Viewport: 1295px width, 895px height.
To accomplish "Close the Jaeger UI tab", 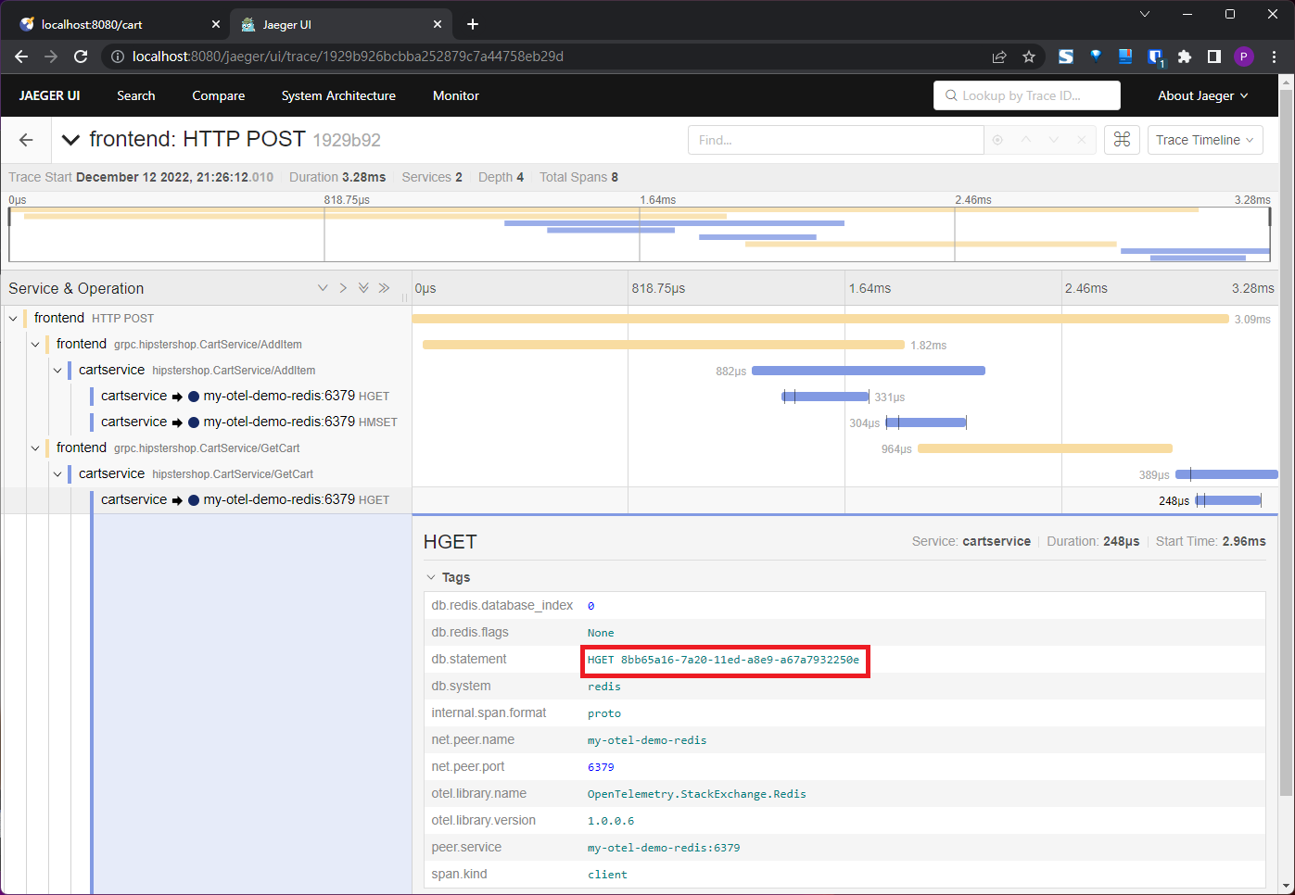I will pos(438,24).
